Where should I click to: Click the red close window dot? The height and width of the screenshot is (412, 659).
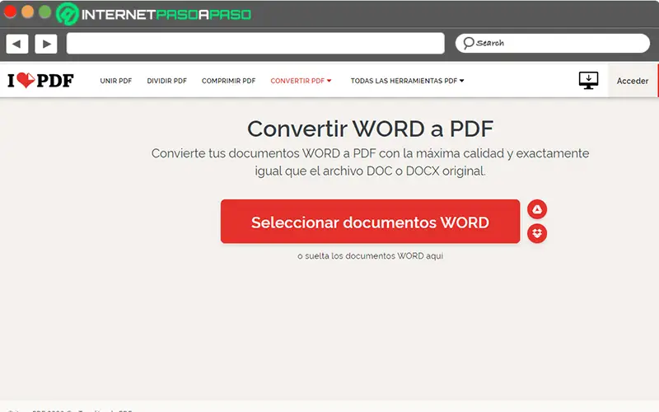(x=10, y=12)
